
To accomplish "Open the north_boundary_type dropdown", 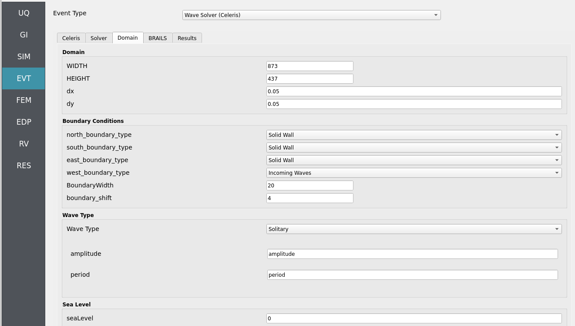I will 414,135.
